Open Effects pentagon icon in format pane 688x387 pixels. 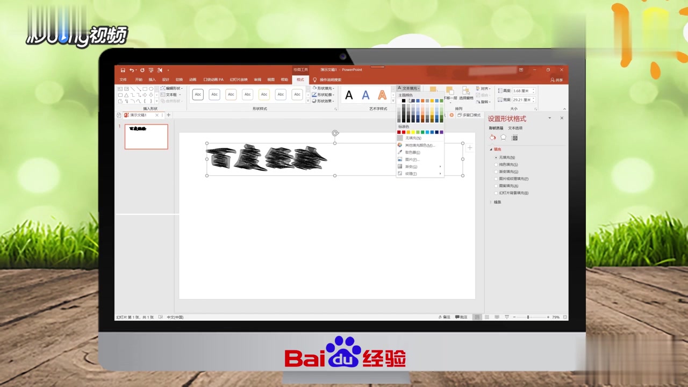pos(503,138)
